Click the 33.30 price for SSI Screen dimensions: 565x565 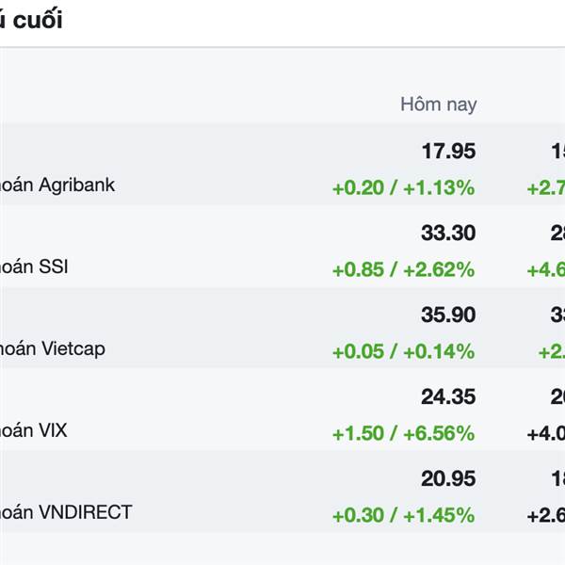point(448,234)
